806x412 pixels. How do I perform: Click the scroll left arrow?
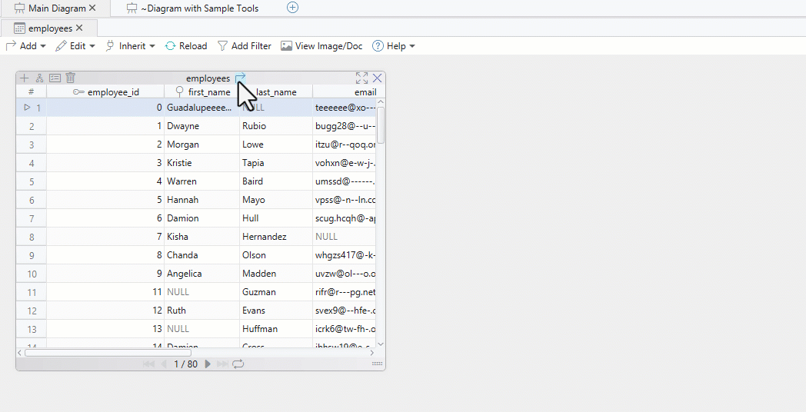click(20, 352)
